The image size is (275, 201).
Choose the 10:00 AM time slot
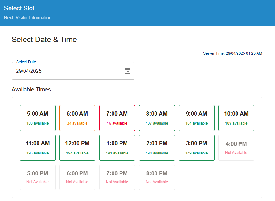coord(236,118)
